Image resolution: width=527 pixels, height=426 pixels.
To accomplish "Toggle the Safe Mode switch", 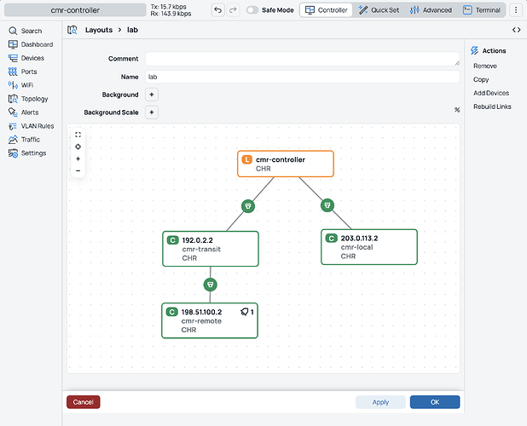I will pos(252,10).
